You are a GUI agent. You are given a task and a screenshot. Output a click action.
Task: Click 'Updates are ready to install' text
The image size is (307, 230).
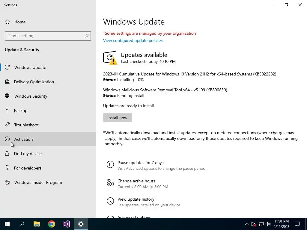coord(128,106)
